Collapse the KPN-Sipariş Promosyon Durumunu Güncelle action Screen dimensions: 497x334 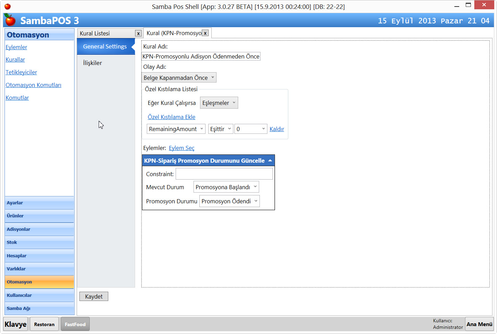pos(270,161)
